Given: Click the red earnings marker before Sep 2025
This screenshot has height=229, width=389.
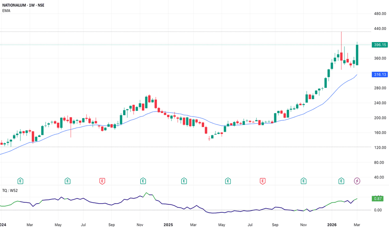Looking at the screenshot, I should 263,181.
